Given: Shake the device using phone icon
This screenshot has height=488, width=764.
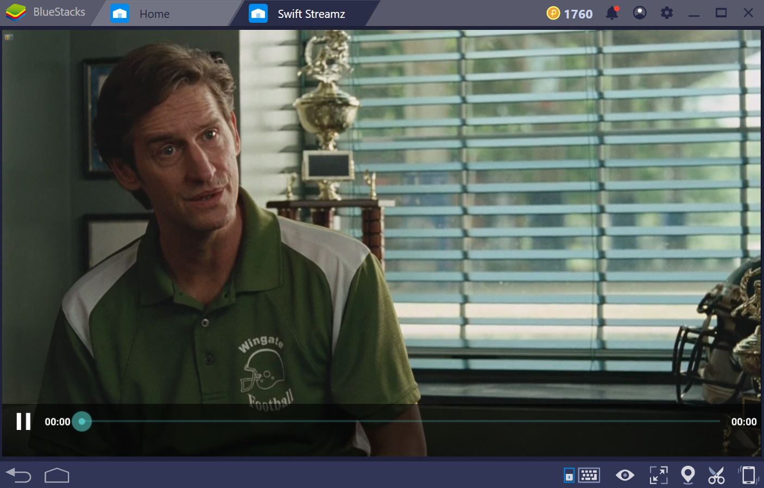Looking at the screenshot, I should point(748,475).
